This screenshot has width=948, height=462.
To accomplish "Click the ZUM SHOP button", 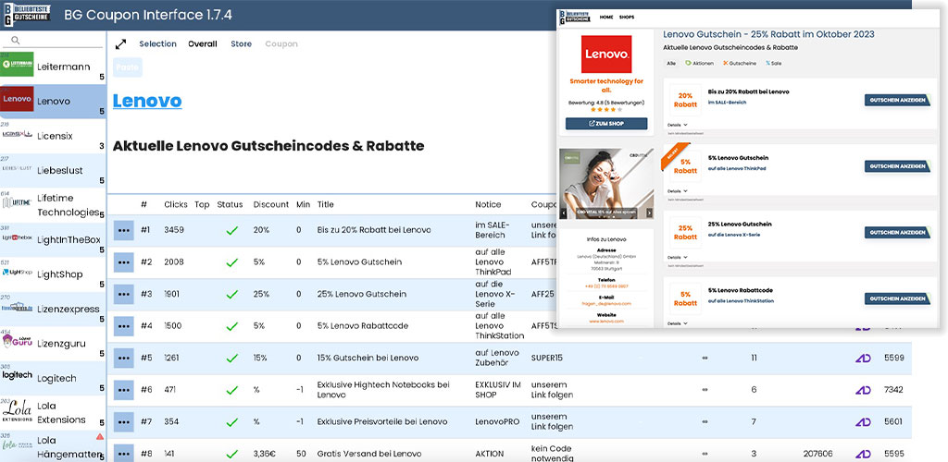I will (x=606, y=124).
